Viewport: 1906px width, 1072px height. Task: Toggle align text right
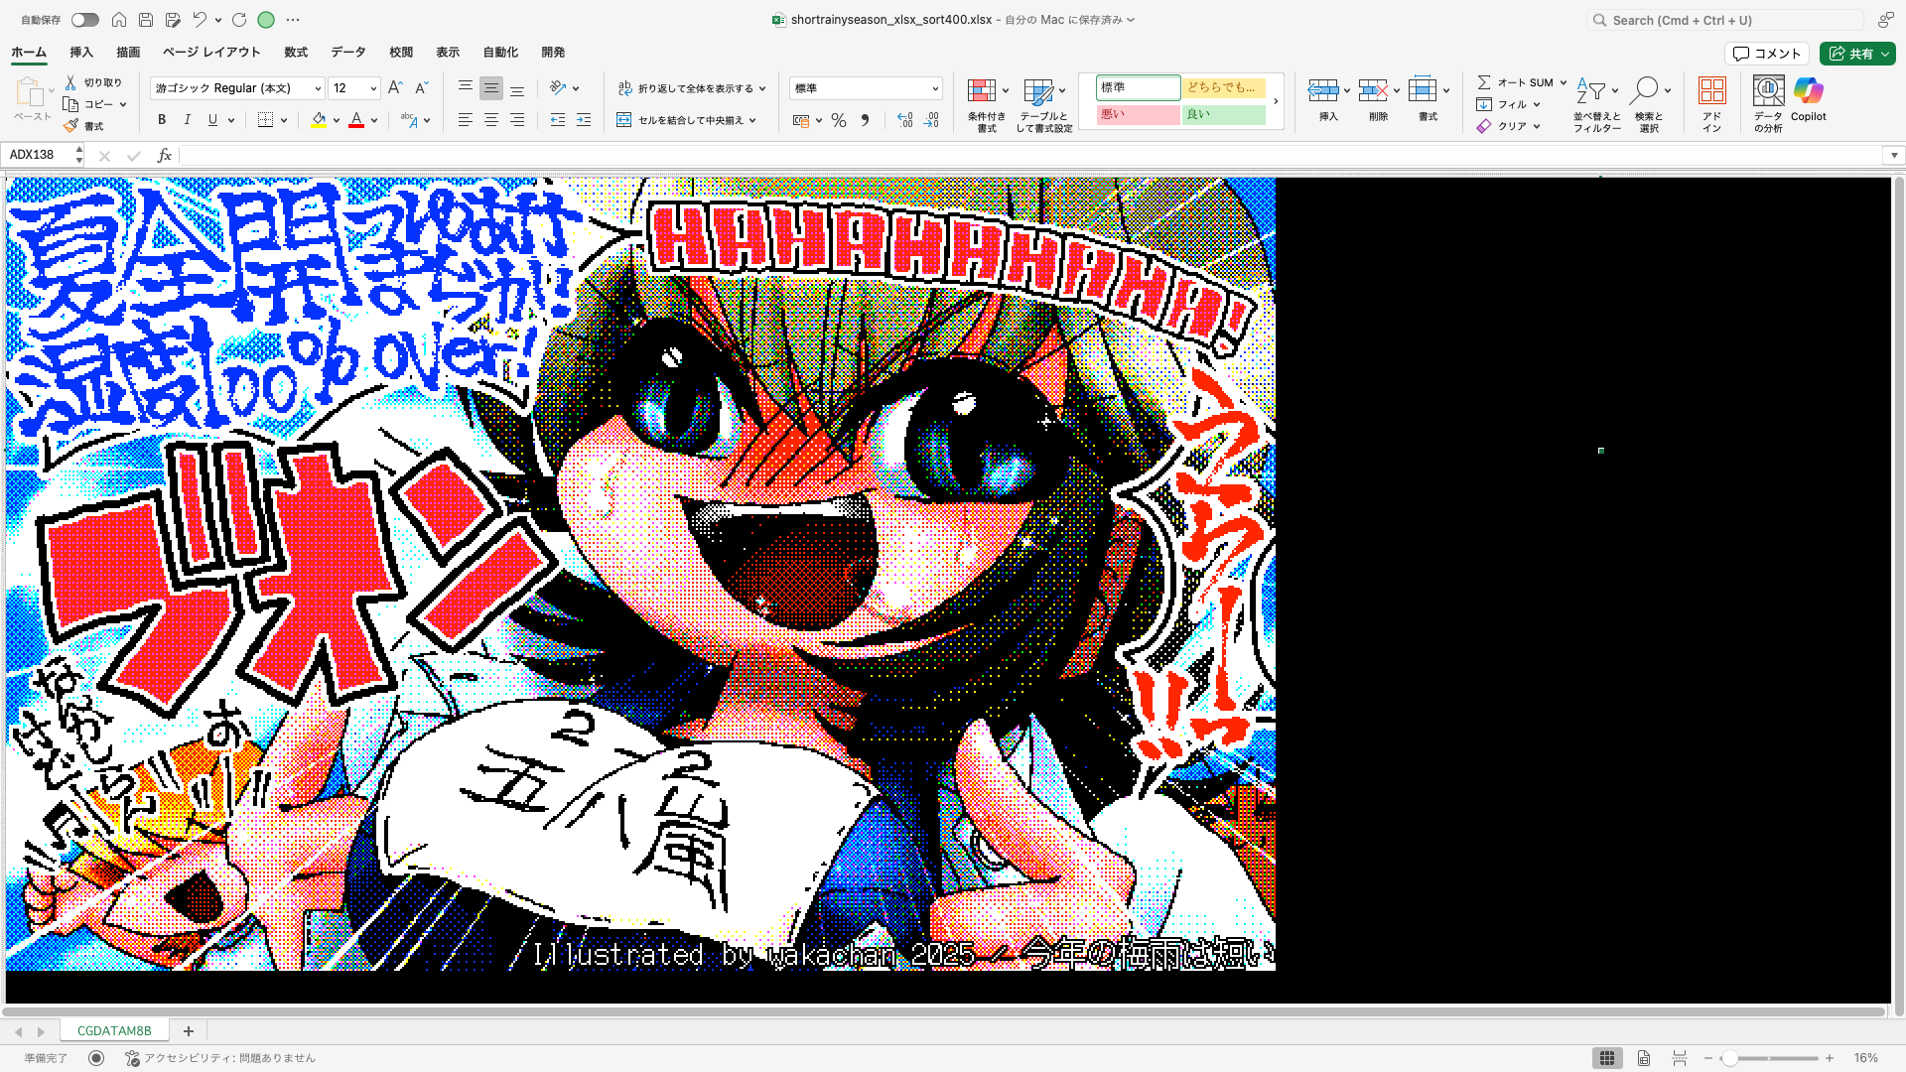517,120
